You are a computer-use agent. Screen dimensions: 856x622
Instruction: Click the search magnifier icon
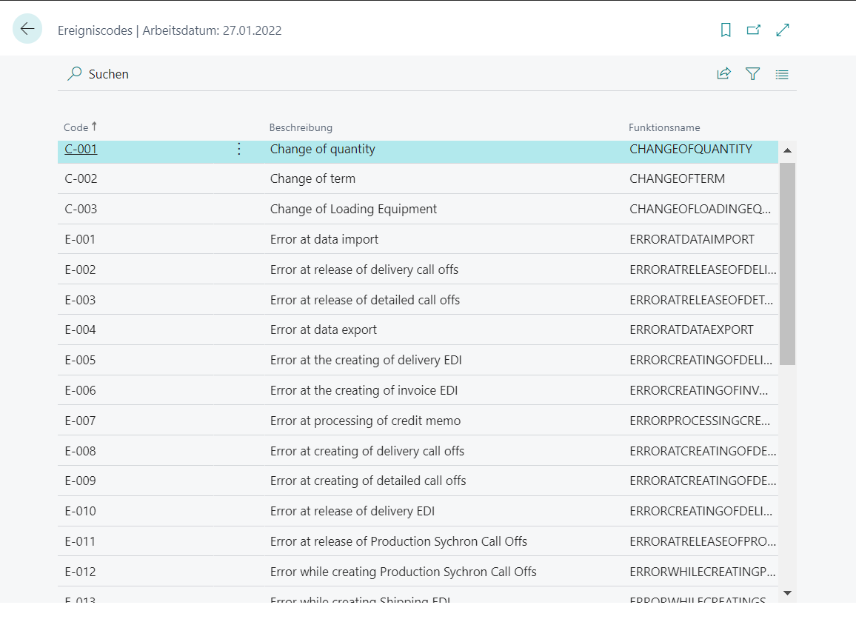tap(74, 74)
